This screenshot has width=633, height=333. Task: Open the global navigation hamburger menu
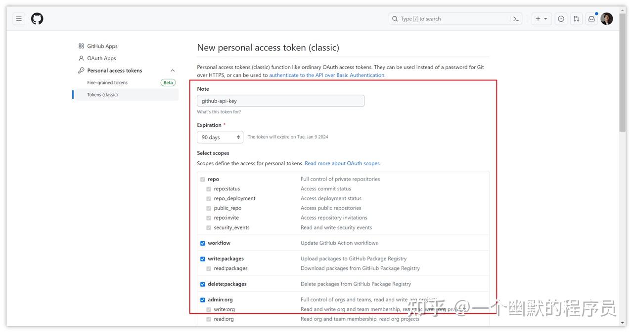point(18,18)
